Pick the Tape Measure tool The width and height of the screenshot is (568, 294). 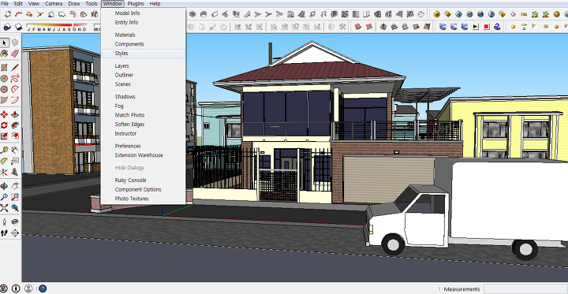[x=5, y=150]
